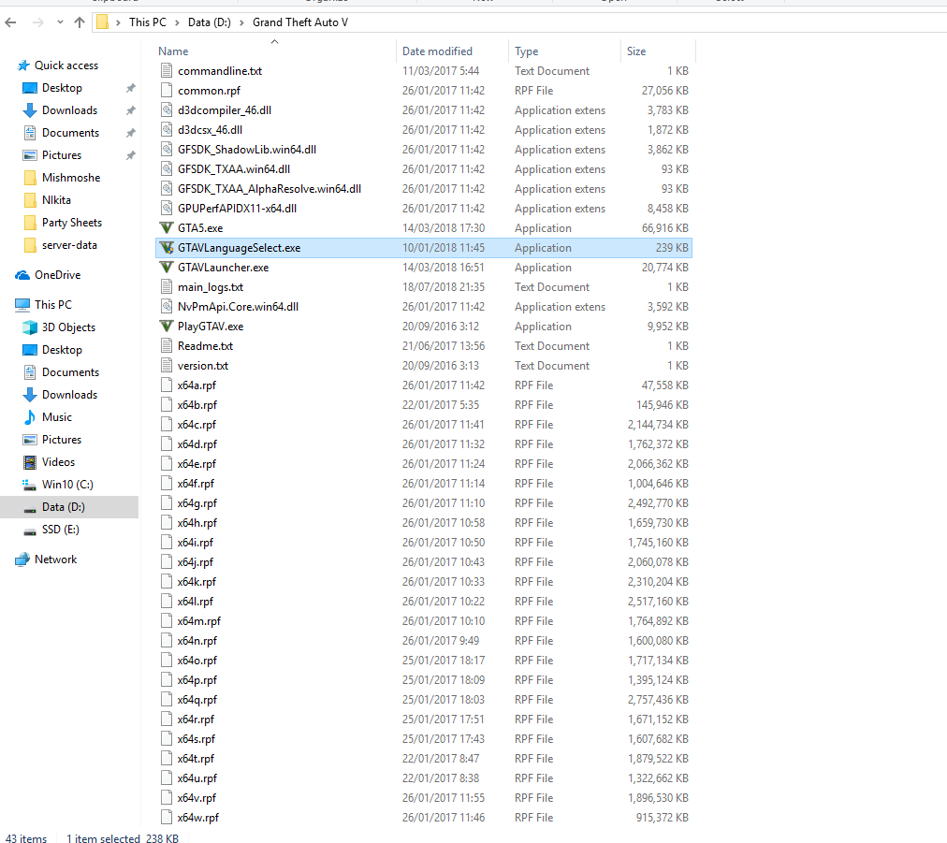Click the GTA5.exe application icon

pos(167,228)
